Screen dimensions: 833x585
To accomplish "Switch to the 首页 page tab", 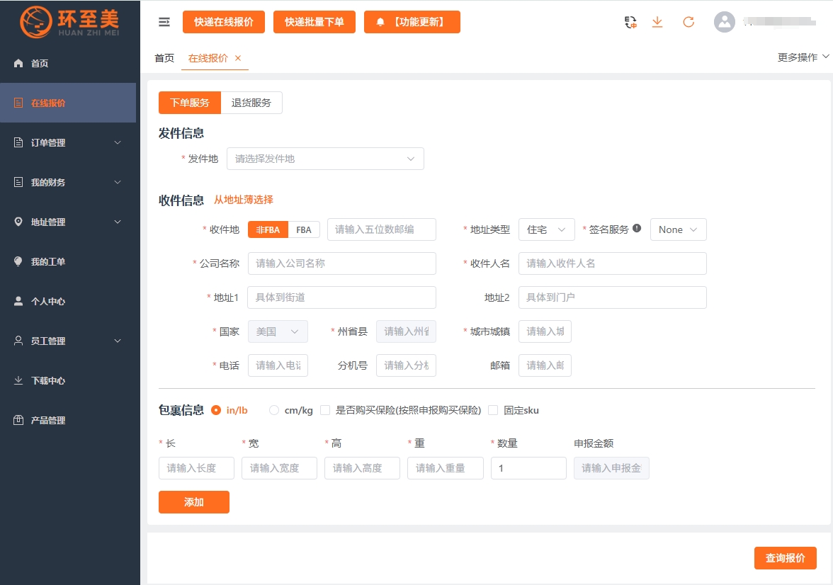I will [x=164, y=58].
